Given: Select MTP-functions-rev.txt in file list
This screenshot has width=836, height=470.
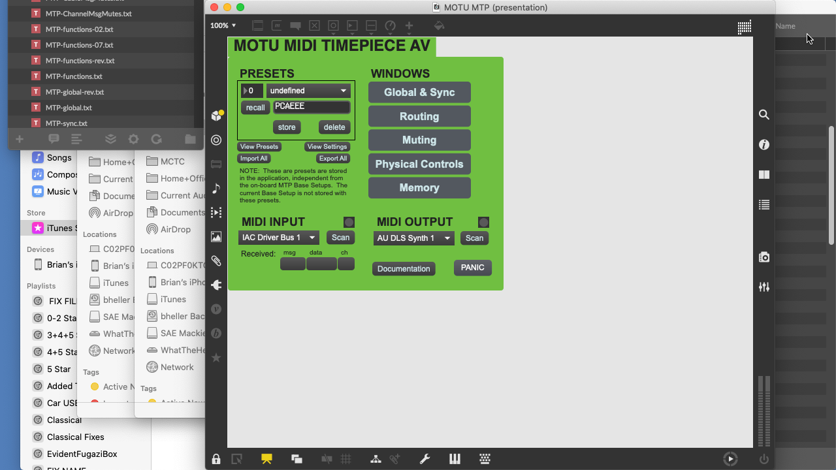Looking at the screenshot, I should point(80,61).
